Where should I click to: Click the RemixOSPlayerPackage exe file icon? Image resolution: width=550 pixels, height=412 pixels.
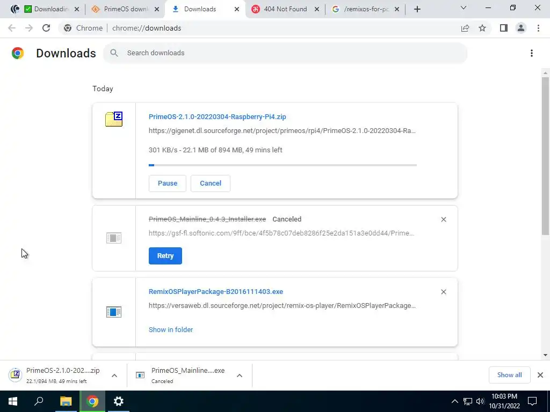pyautogui.click(x=114, y=312)
